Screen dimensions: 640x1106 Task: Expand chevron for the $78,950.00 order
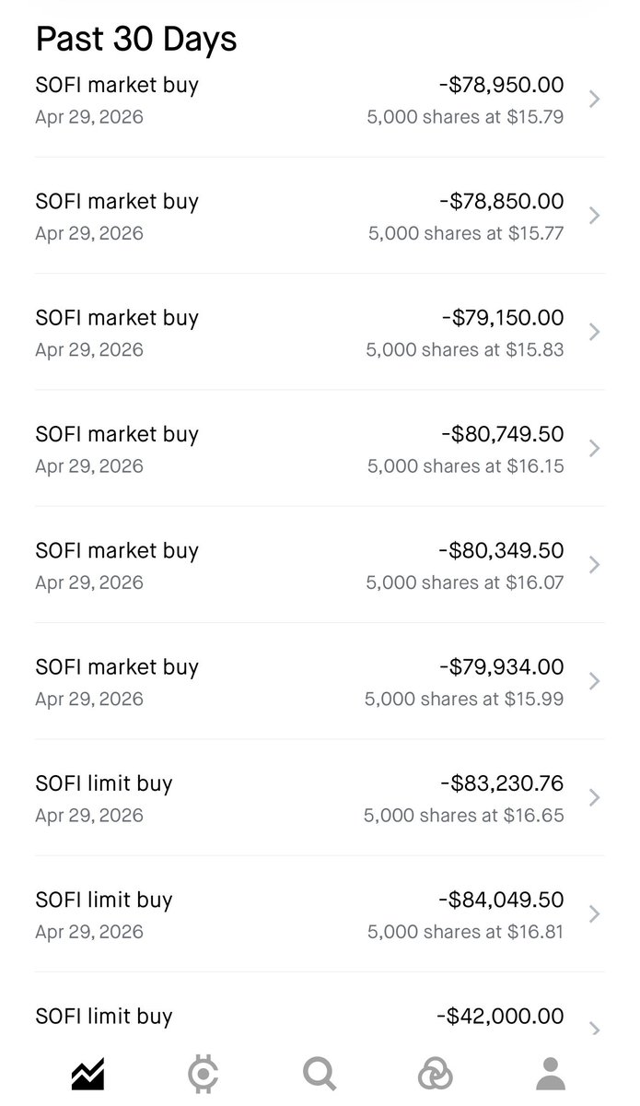pos(595,100)
